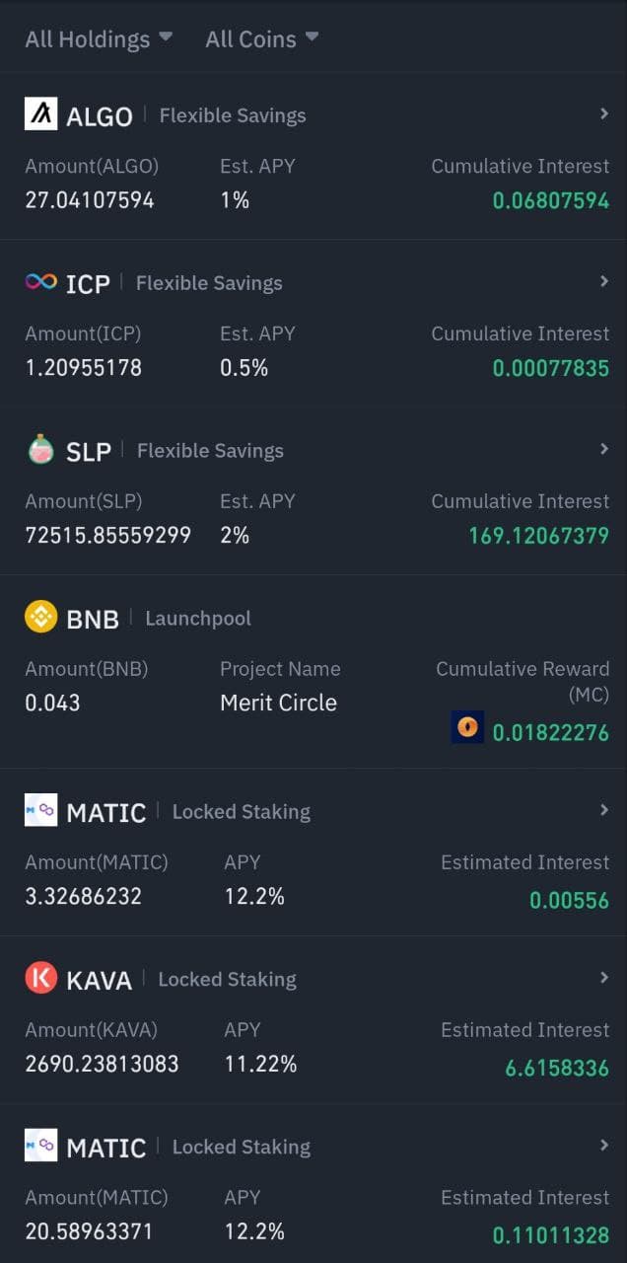
Task: Click the KAVA red logo icon
Action: (40, 979)
